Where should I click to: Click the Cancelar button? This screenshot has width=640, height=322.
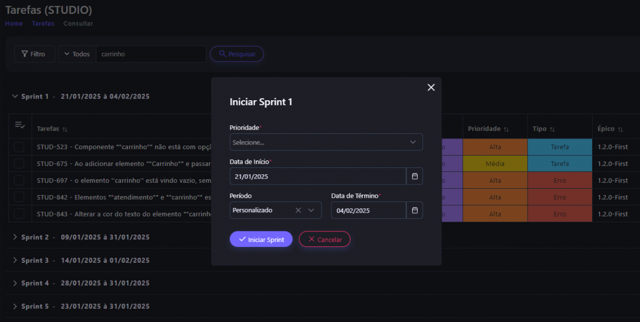pyautogui.click(x=324, y=239)
